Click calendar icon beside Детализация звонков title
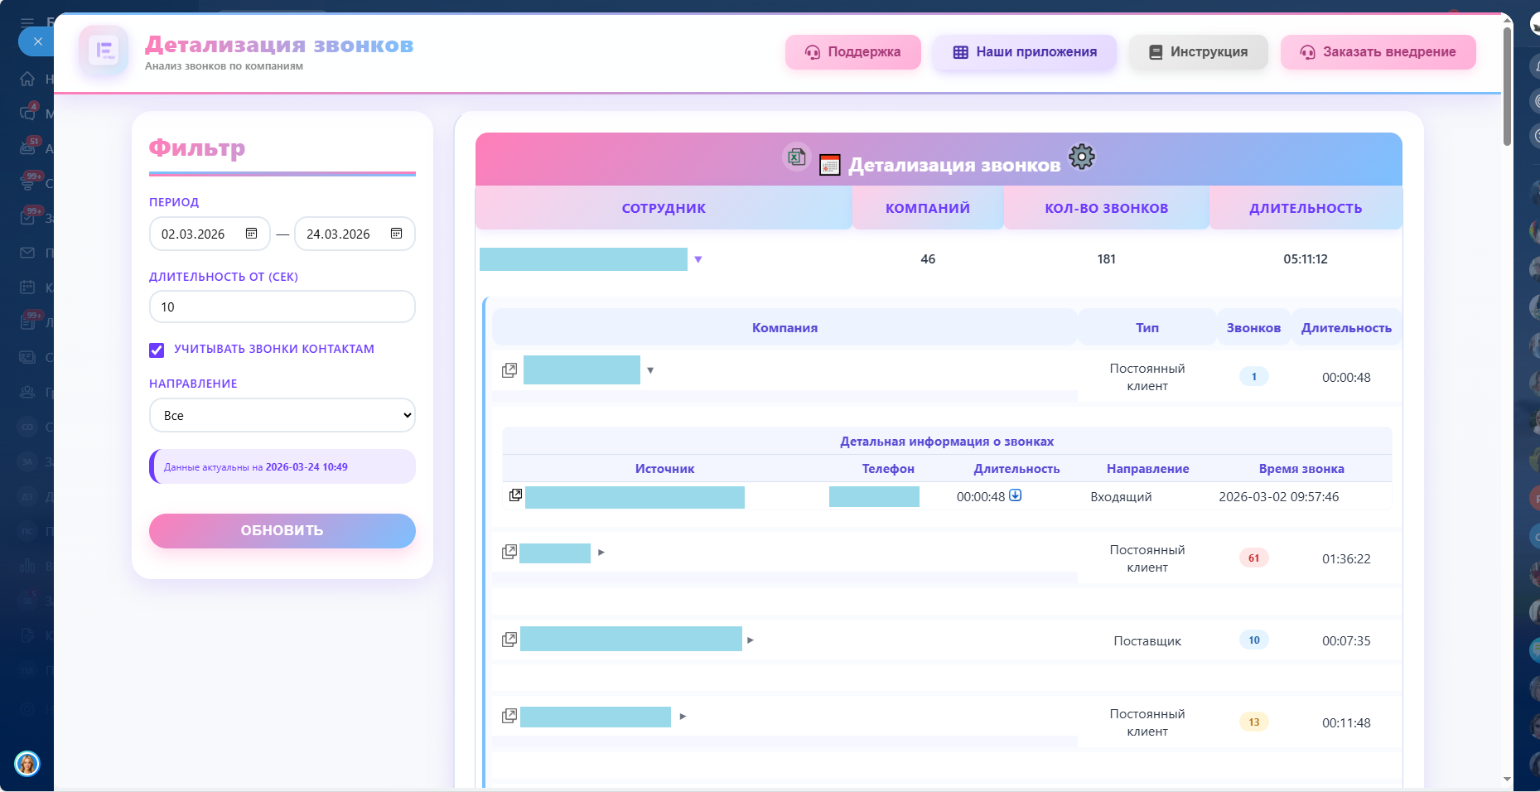The image size is (1540, 792). click(829, 165)
